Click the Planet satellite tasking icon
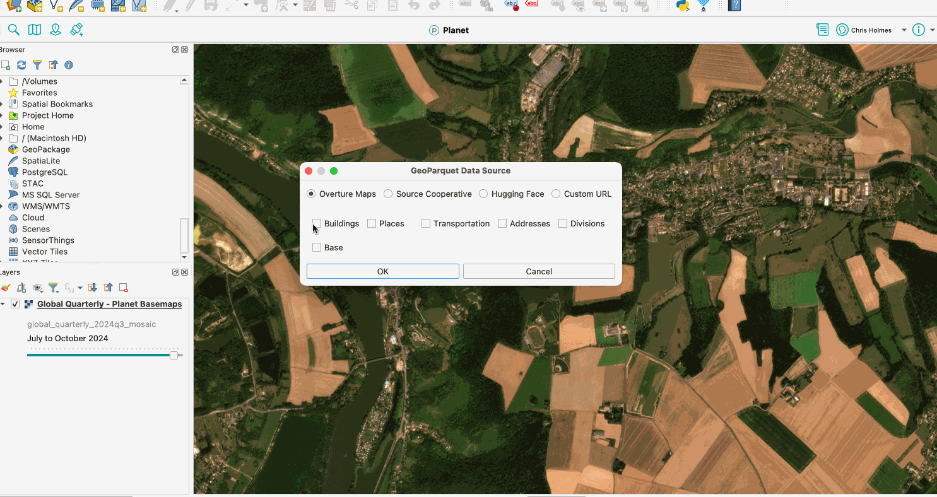The width and height of the screenshot is (937, 497). click(x=76, y=30)
